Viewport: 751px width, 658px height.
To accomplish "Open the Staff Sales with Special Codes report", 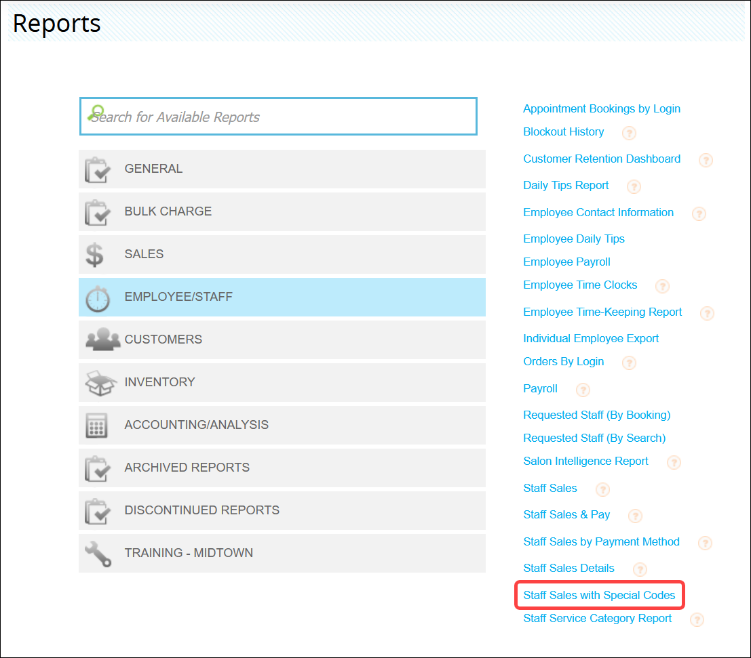I will 600,595.
